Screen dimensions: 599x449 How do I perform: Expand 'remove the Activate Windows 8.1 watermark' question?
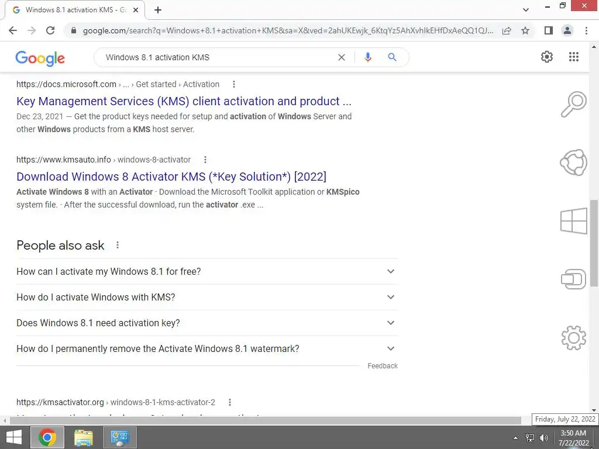[207, 348]
